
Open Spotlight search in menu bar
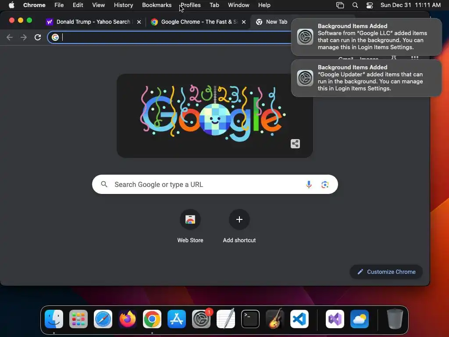(x=355, y=5)
